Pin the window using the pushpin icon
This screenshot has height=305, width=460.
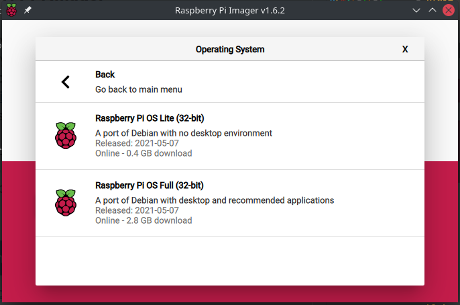coord(27,10)
